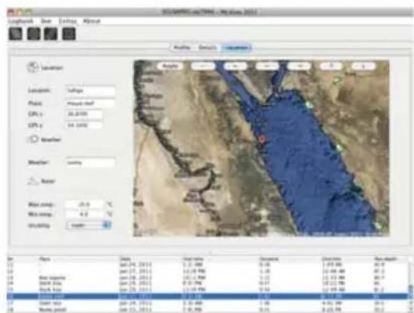The width and height of the screenshot is (414, 313).
Task: Click the third dark toolbar icon
Action: click(x=51, y=34)
